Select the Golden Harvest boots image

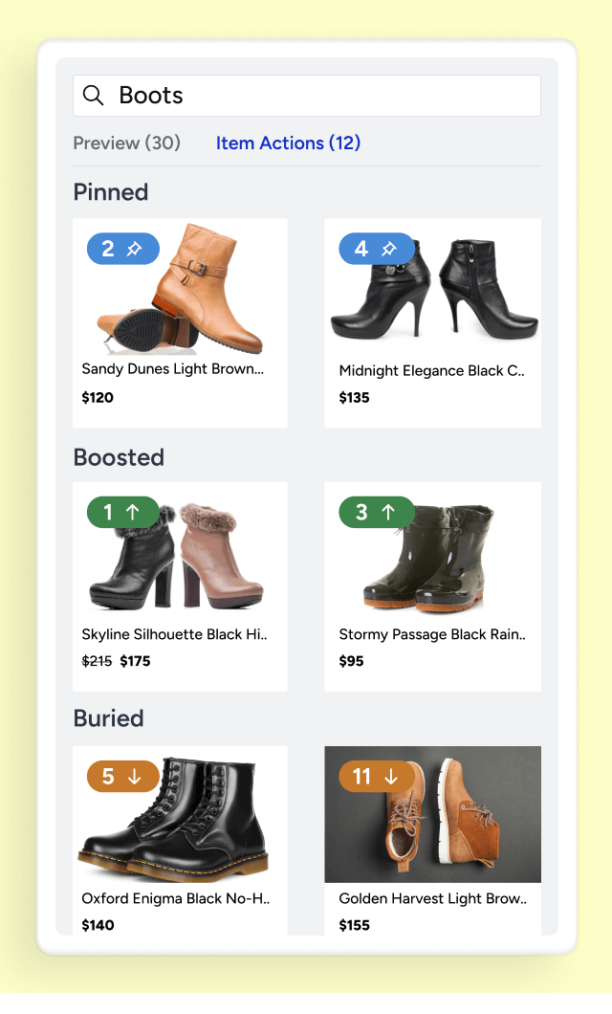point(432,814)
